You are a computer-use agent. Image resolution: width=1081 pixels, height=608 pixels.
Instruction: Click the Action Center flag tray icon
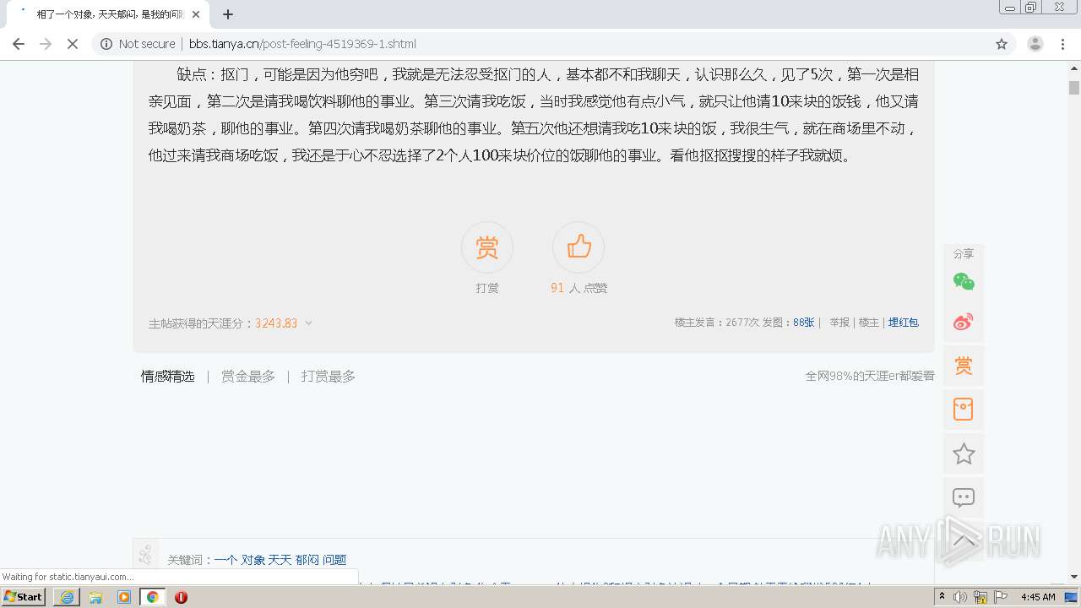pos(1001,597)
